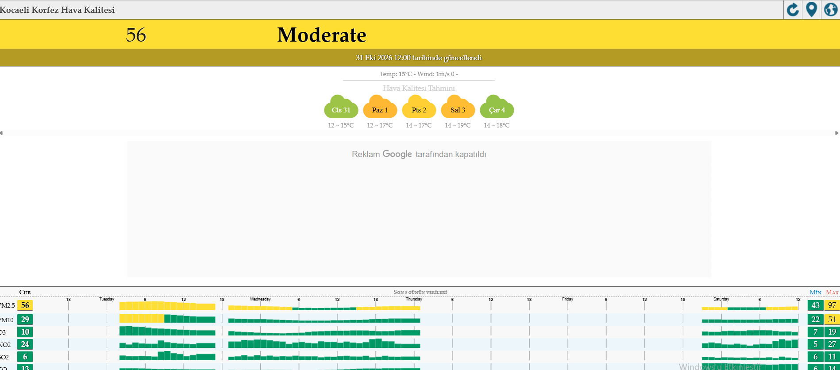
Task: Click the Max column header
Action: [x=832, y=292]
